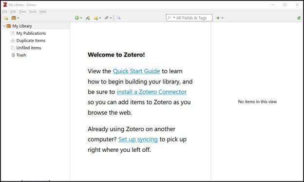Click the No items in this view text
Screen dimensions: 304x182
[257, 102]
